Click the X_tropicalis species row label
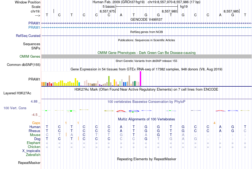The height and width of the screenshot is (169, 252). click(x=31, y=151)
